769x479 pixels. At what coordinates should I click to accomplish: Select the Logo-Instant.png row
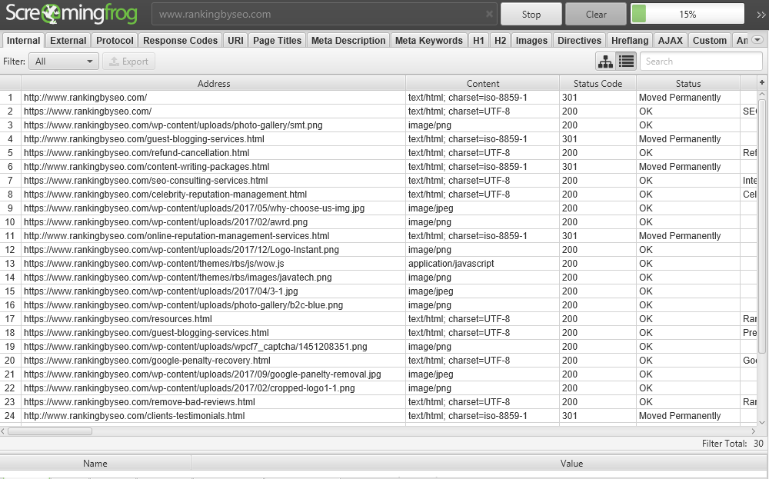(378, 250)
